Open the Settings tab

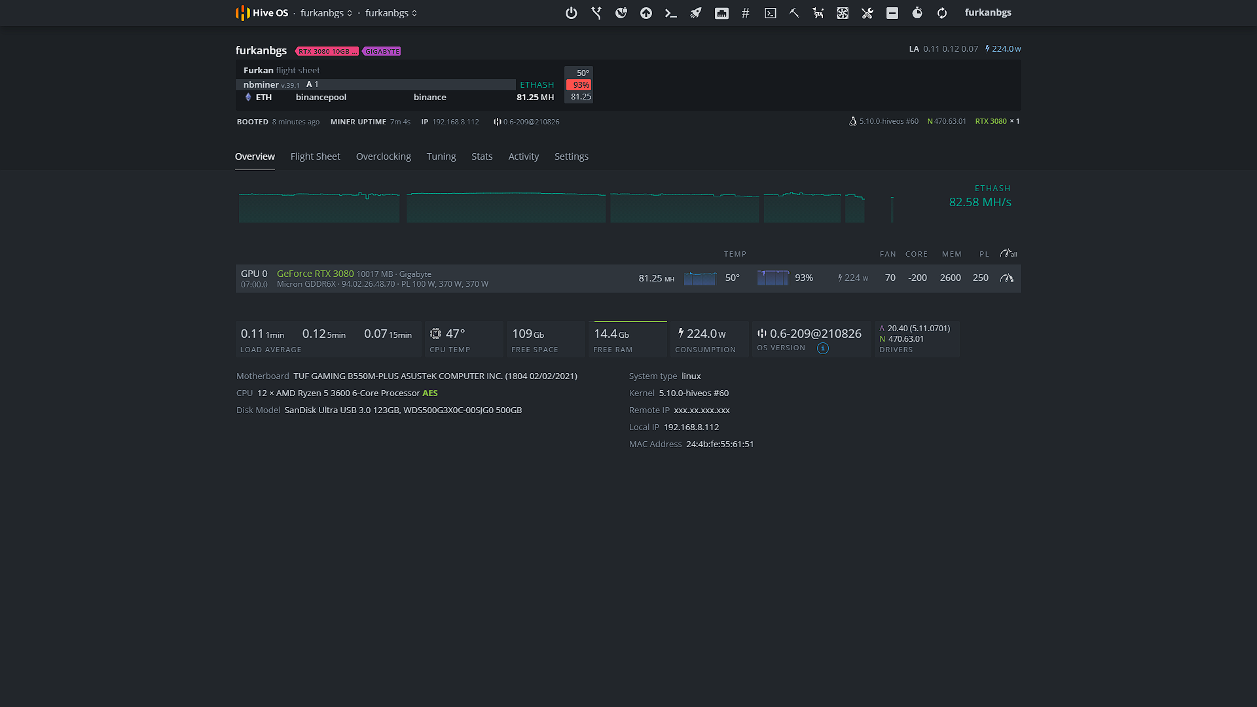tap(572, 156)
